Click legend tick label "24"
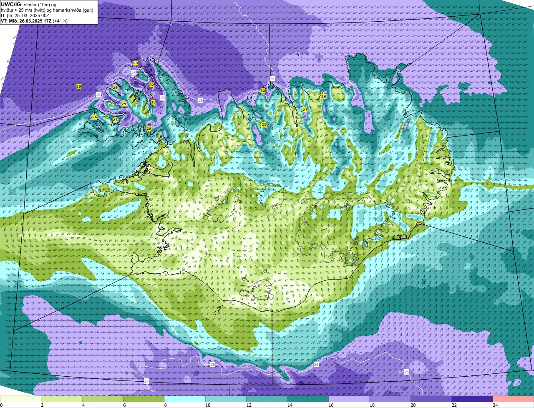The image size is (534, 408). click(495, 405)
